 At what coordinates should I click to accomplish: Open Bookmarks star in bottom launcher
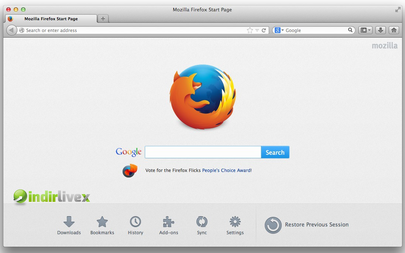click(102, 225)
